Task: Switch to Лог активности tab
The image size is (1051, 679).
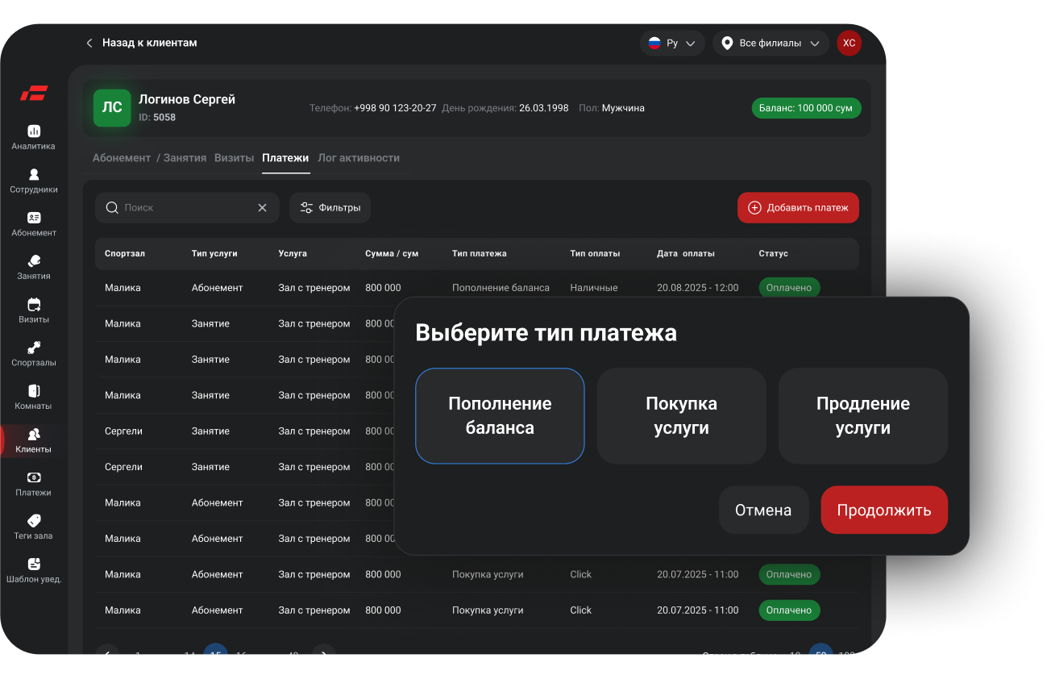Action: [359, 158]
